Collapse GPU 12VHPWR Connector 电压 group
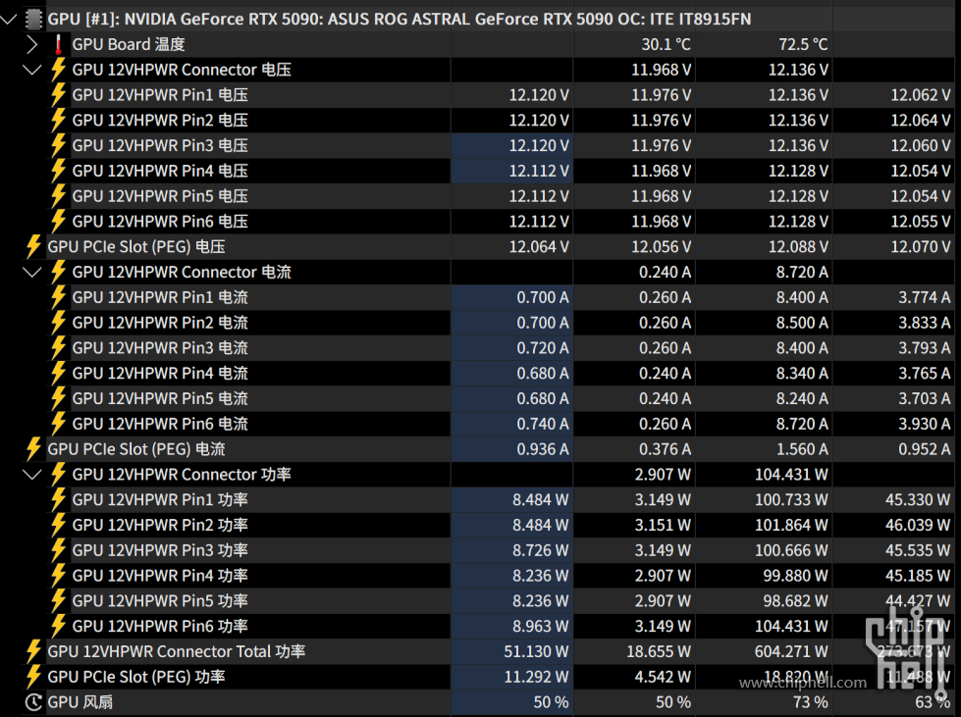Viewport: 961px width, 717px height. pos(31,70)
